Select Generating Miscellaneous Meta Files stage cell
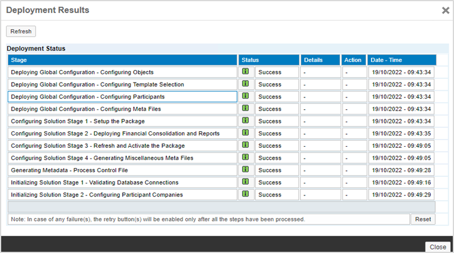The height and width of the screenshot is (253, 454). (x=122, y=158)
